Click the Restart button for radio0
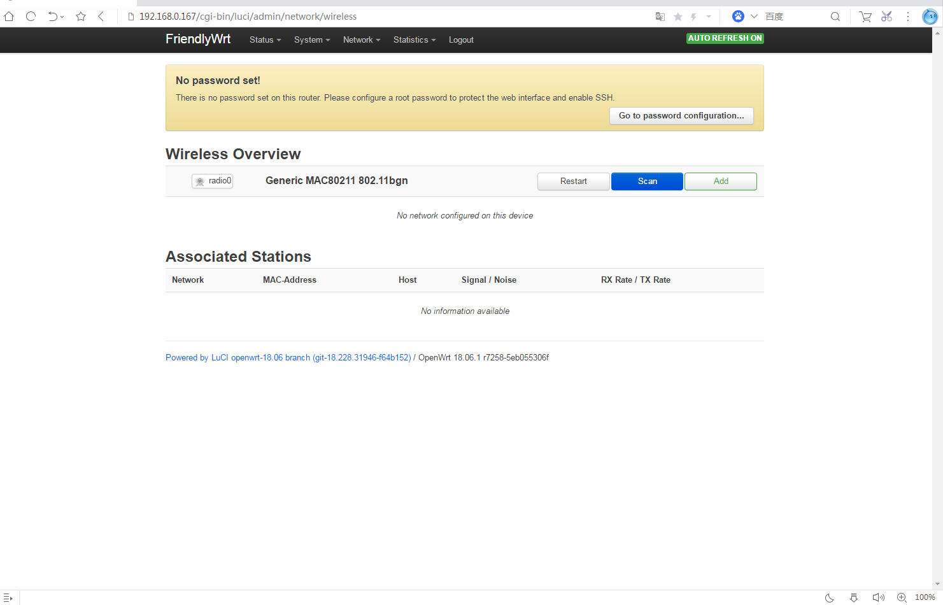This screenshot has width=943, height=605. 574,181
